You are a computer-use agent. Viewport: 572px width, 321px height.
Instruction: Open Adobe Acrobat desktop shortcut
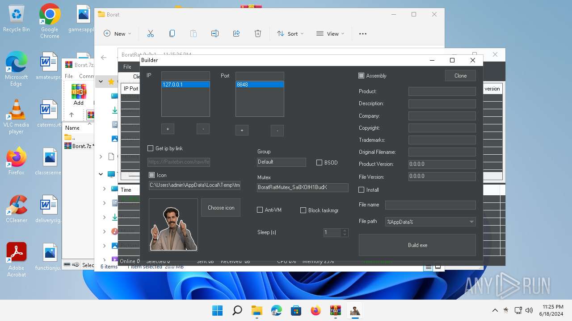point(17,259)
